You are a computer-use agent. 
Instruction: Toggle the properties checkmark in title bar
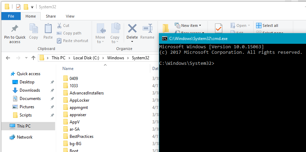coord(18,7)
